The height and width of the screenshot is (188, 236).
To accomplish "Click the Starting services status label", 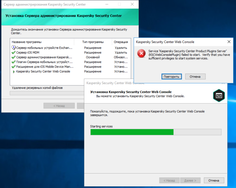I will point(101,127).
